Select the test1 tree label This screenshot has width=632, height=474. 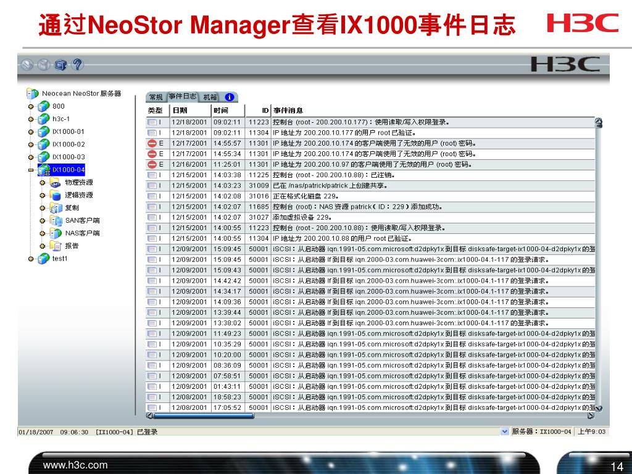60,259
